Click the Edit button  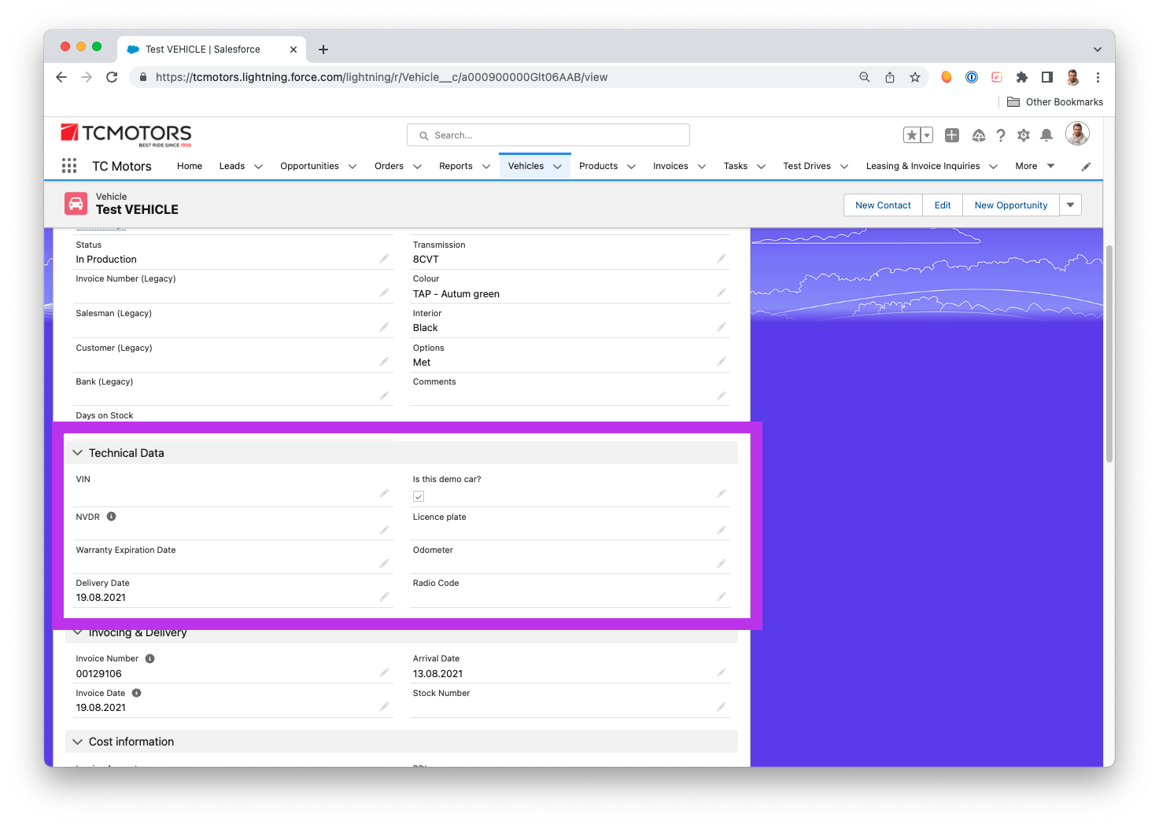(943, 205)
